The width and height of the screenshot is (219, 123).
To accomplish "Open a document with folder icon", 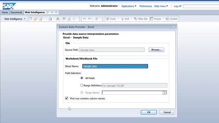I will point(36,19).
